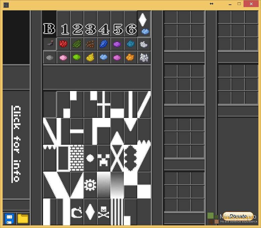
Task: Choose the brick wall banner pattern
Action: [x=77, y=158]
